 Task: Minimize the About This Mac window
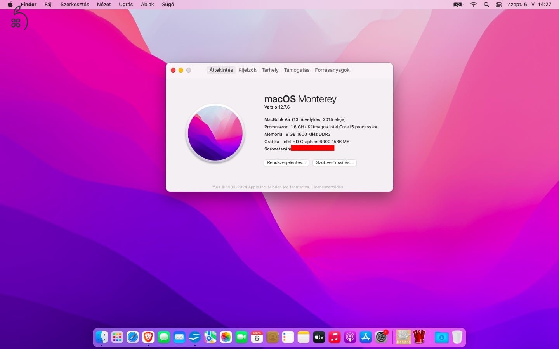[x=181, y=70]
